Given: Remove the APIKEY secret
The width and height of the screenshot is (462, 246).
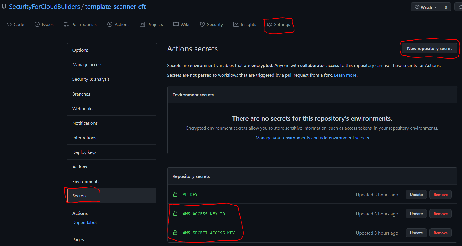Looking at the screenshot, I should (441, 195).
